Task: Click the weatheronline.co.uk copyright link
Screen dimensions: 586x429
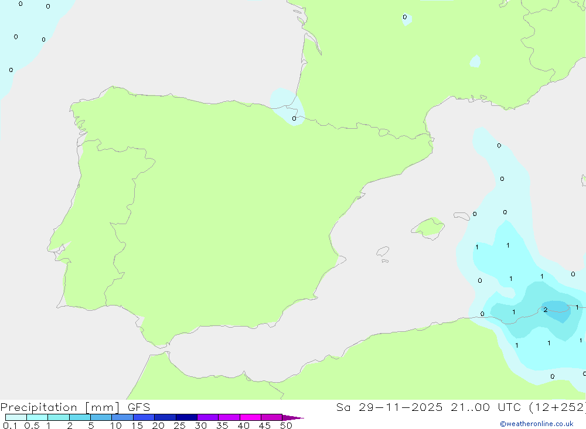Action: pyautogui.click(x=537, y=424)
